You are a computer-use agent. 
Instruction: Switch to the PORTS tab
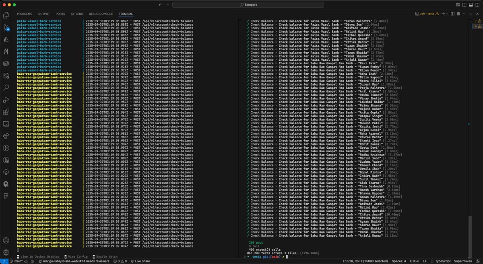click(60, 14)
